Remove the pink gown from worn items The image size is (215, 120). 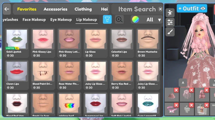[x=176, y=90]
